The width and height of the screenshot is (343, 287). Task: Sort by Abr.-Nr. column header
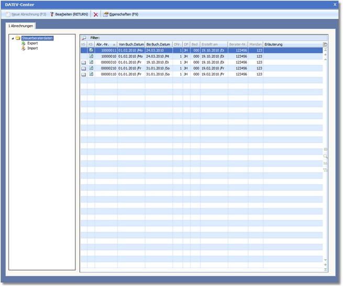(106, 45)
